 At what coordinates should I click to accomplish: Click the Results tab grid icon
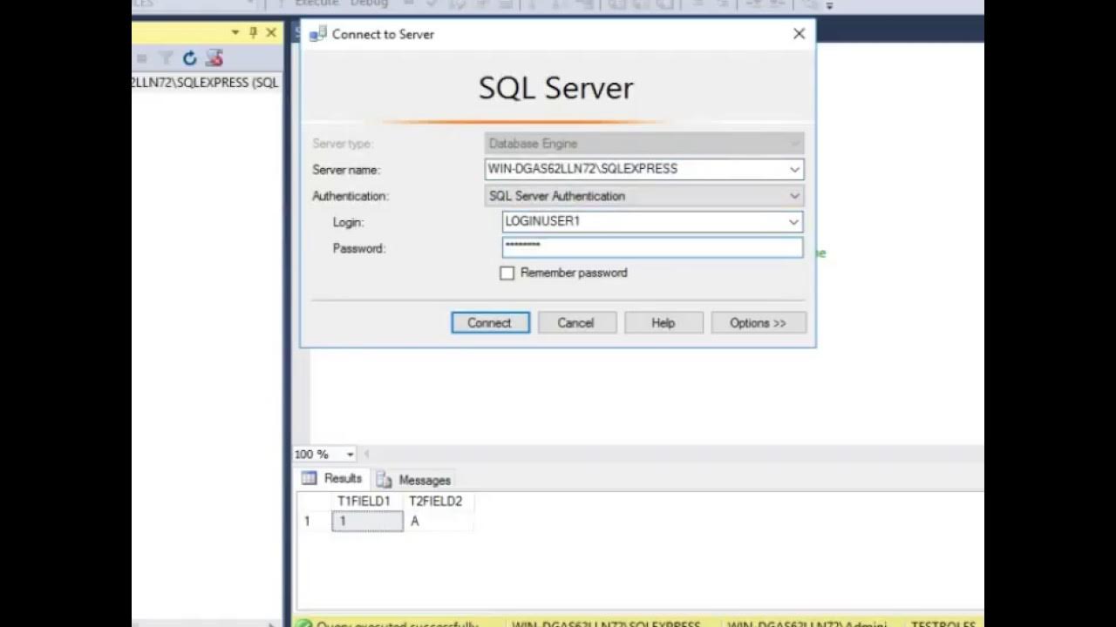point(310,478)
